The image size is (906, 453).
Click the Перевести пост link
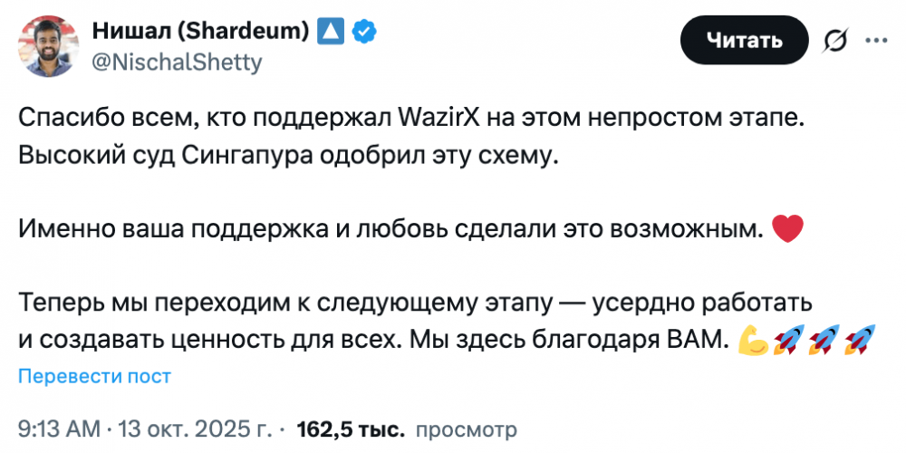94,376
